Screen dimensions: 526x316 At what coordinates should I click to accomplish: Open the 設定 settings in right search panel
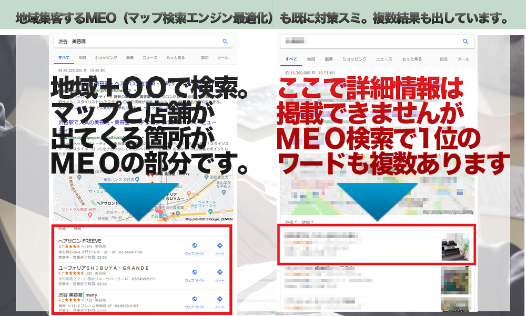(444, 59)
